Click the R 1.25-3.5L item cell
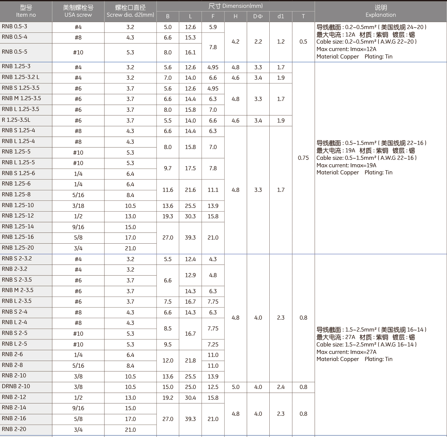Image resolution: width=447 pixels, height=437 pixels. pyautogui.click(x=16, y=120)
